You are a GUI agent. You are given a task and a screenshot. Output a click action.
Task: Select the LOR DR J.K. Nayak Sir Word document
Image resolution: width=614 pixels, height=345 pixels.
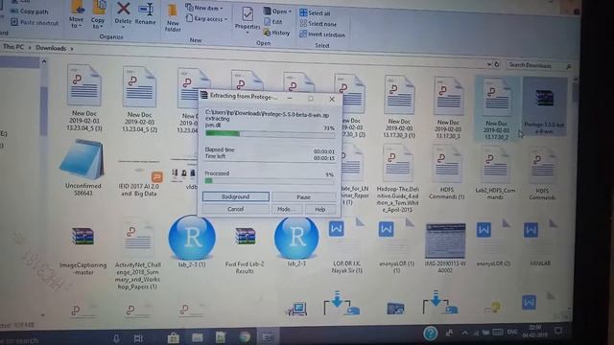coord(346,246)
